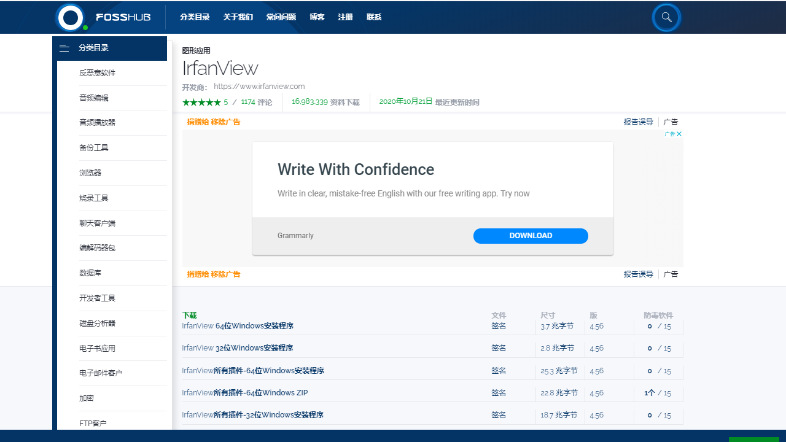Open the site search magnifier icon
This screenshot has height=442, width=786.
[666, 17]
